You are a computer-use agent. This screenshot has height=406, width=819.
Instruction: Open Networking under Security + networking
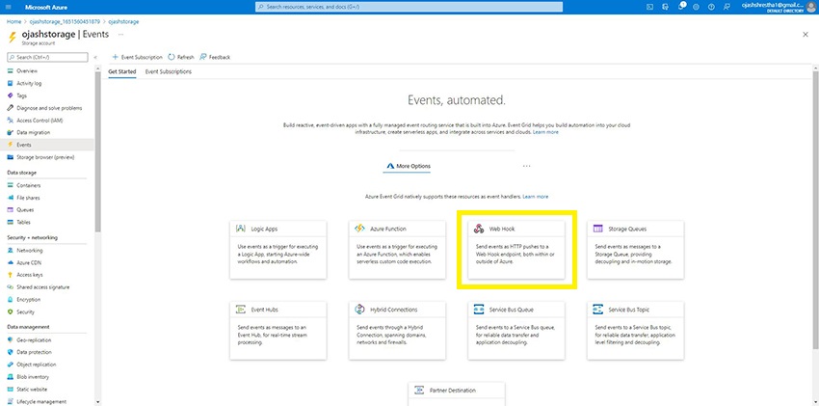tap(29, 251)
